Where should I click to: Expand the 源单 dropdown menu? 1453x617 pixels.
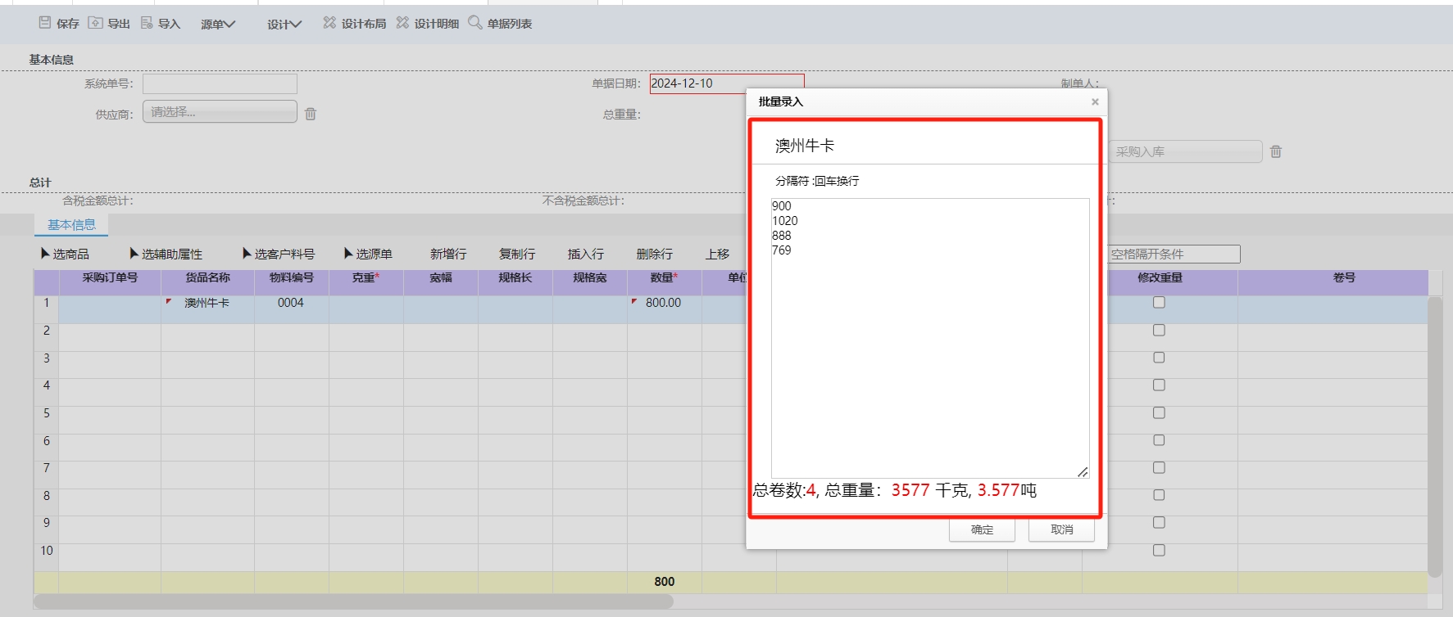[x=218, y=25]
